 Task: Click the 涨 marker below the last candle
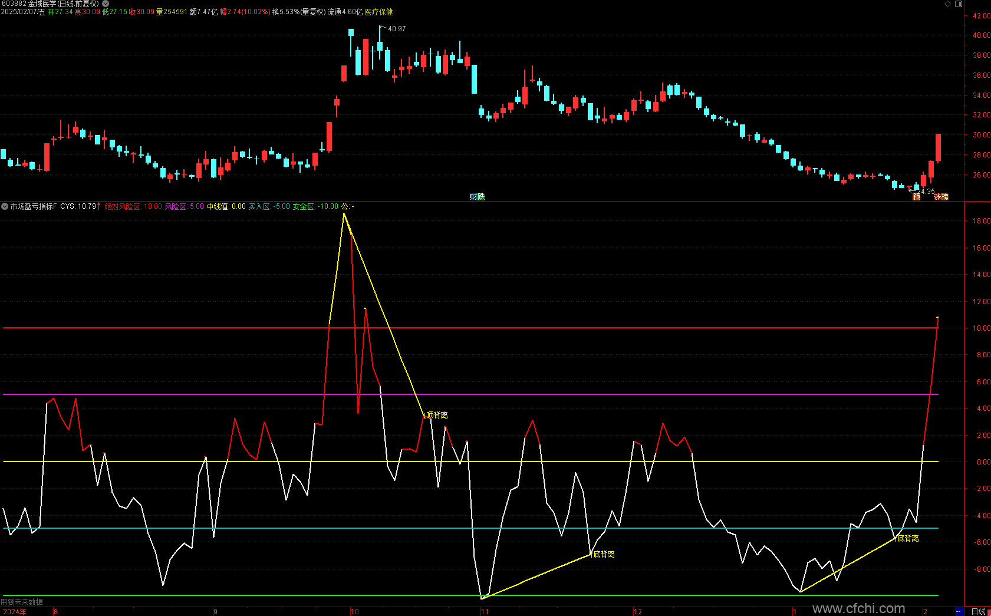[x=937, y=197]
